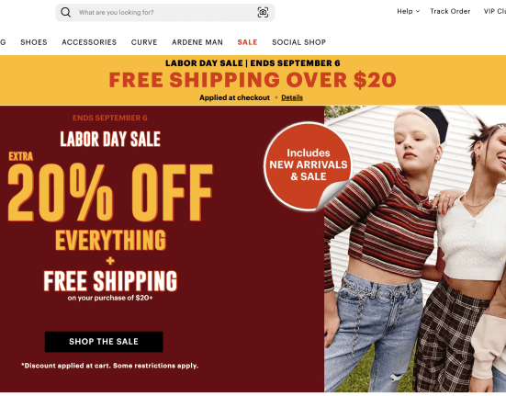506x396 pixels.
Task: Click the Free Shipping Over $20 banner
Action: (x=253, y=80)
